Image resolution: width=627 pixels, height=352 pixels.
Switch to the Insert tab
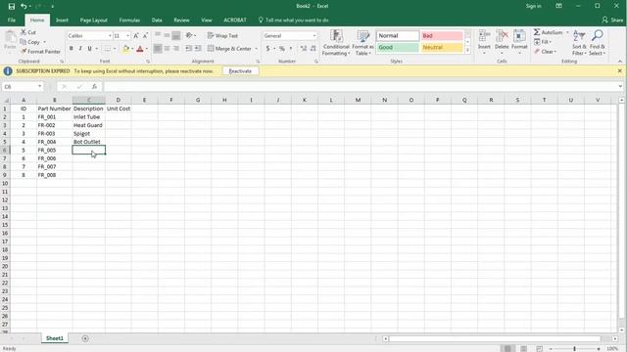(62, 20)
